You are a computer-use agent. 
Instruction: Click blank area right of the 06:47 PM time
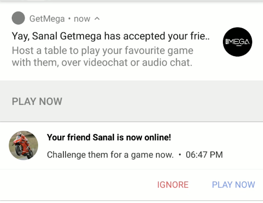pos(243,155)
